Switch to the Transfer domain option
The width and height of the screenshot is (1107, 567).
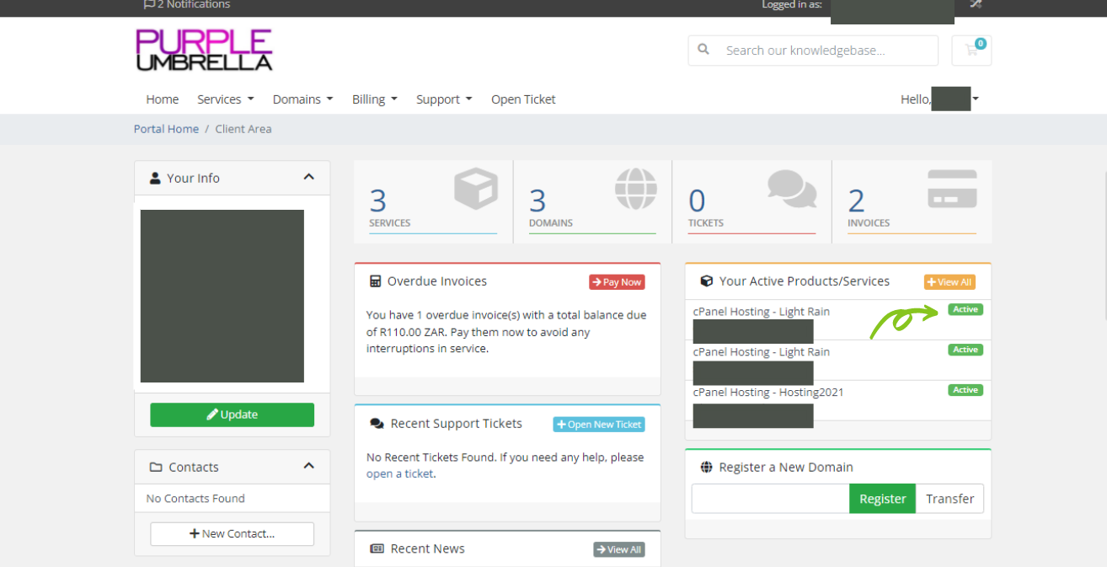point(949,499)
